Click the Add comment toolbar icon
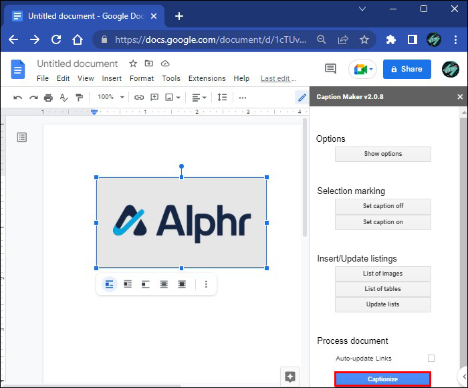The width and height of the screenshot is (468, 388). point(154,98)
